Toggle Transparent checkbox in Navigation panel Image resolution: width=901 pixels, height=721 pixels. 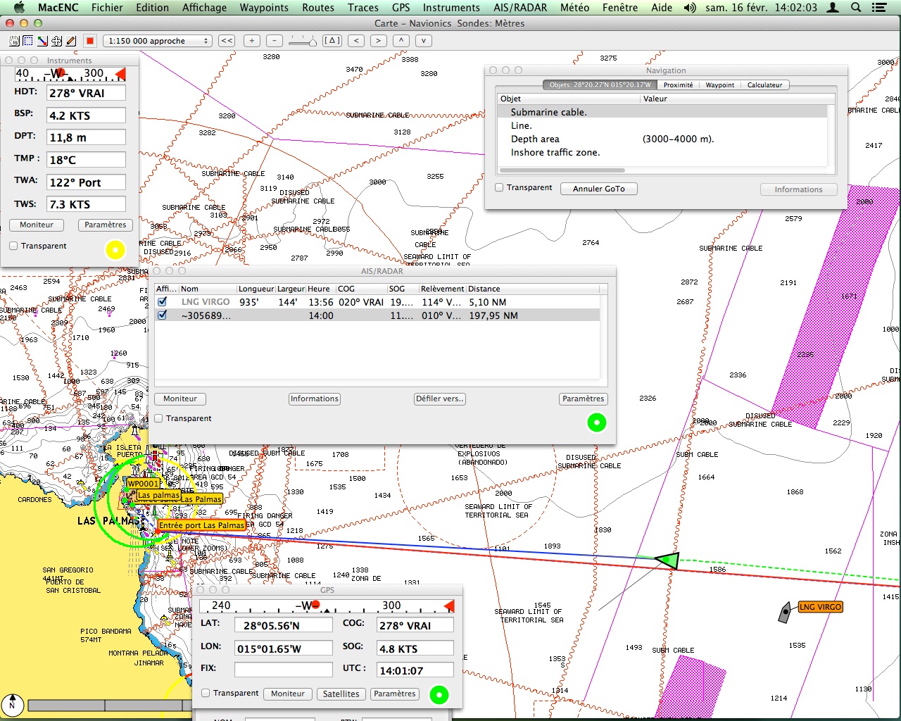pos(499,187)
